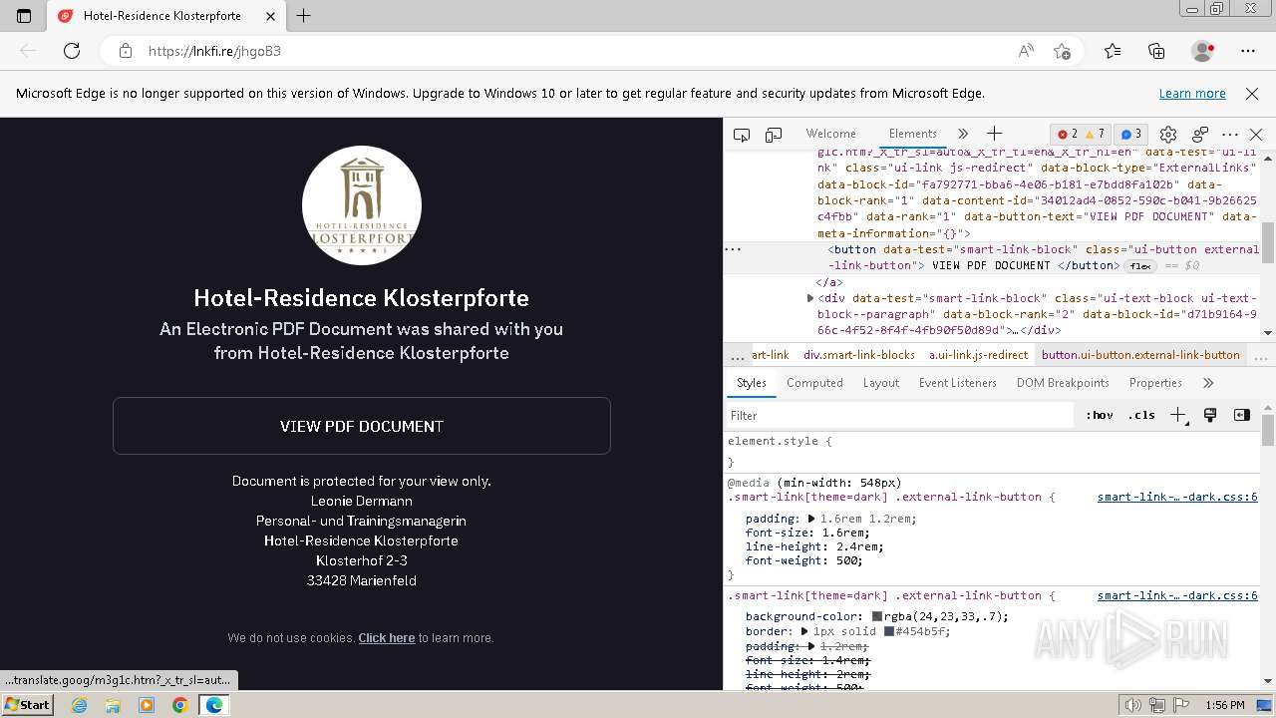View site information lock icon
Image resolution: width=1276 pixels, height=718 pixels.
tap(126, 51)
